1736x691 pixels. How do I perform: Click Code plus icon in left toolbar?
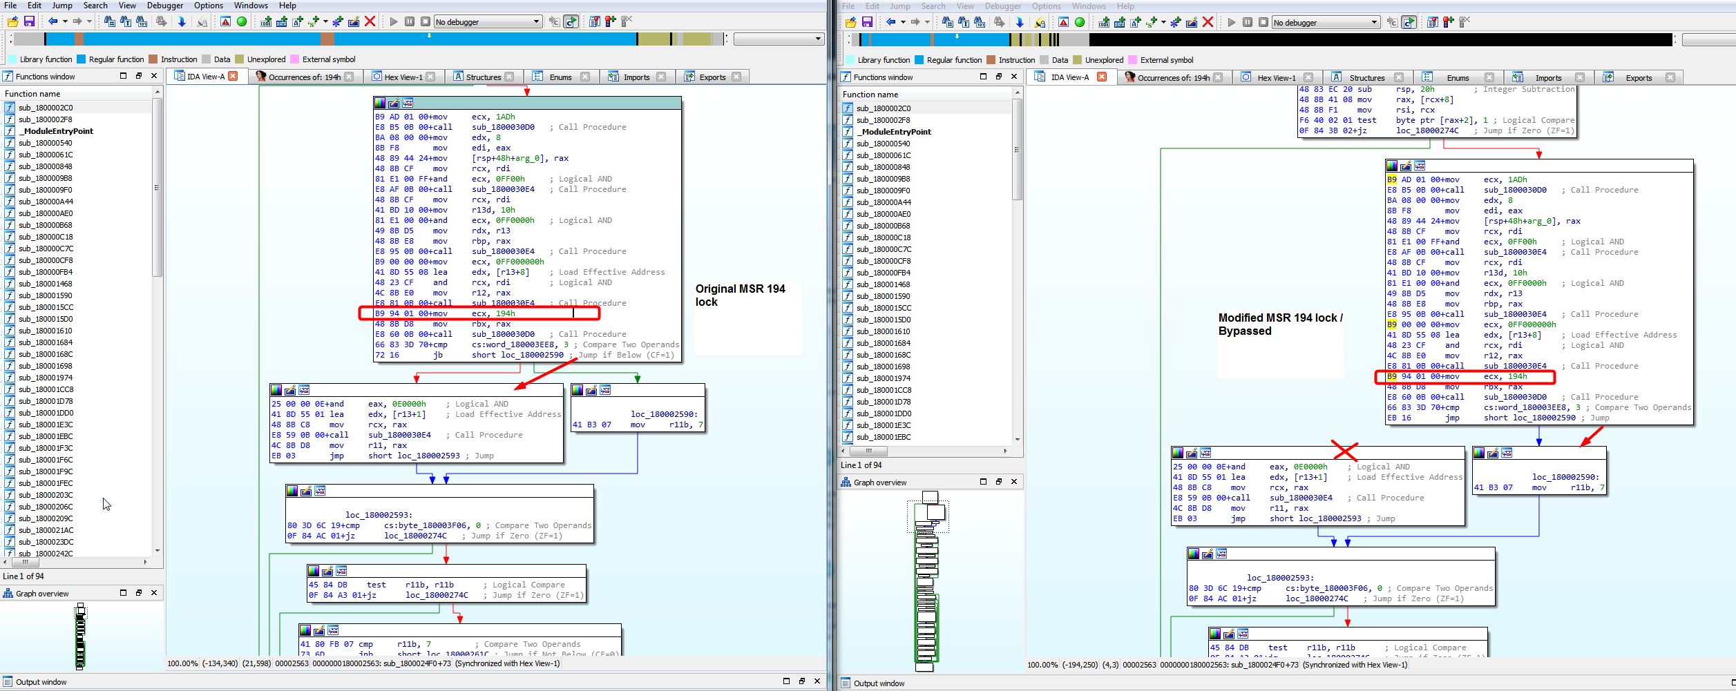click(266, 21)
